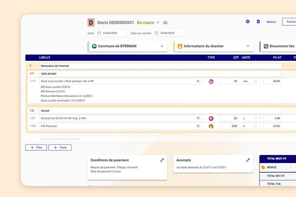Click the Rénovation de l'internat title field
This screenshot has height=197, width=296.
pos(160,66)
